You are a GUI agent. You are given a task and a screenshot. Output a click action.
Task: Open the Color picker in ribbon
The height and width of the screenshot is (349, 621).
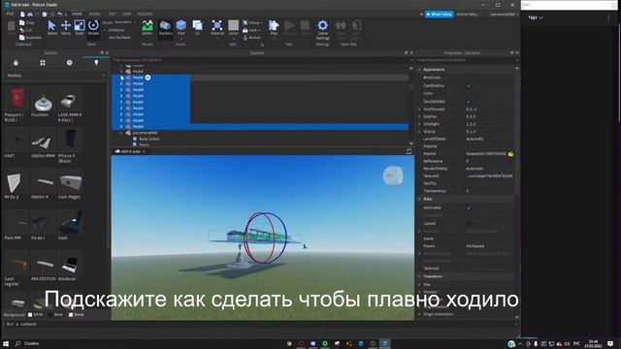click(x=233, y=28)
